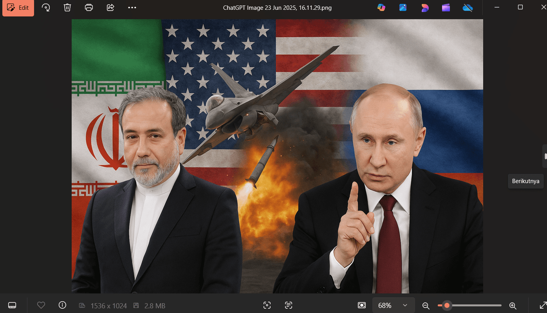The height and width of the screenshot is (313, 547).
Task: Open Edit mode
Action: (18, 7)
